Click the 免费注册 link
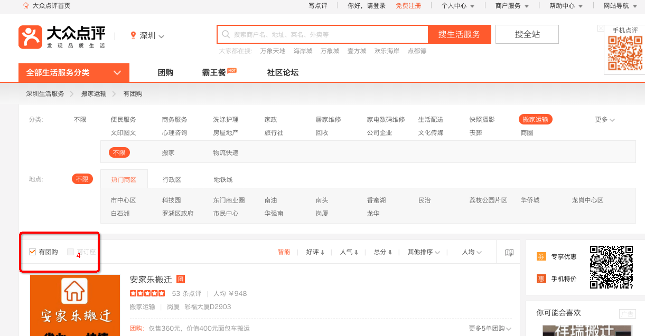 [408, 6]
